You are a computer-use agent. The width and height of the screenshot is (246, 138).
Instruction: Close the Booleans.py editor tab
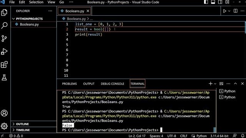[88, 11]
